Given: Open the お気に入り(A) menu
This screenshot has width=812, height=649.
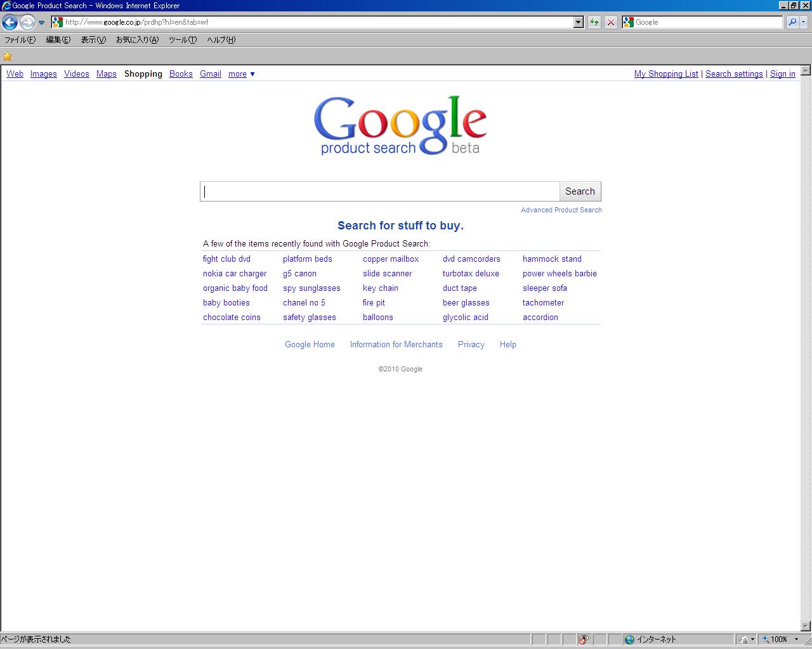Looking at the screenshot, I should pos(137,40).
